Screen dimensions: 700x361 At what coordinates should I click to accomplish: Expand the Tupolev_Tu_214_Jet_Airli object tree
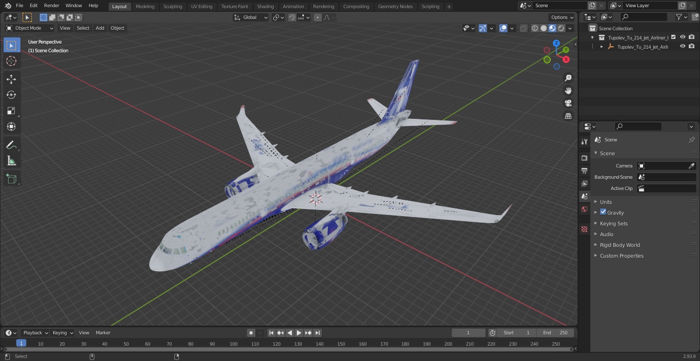tap(602, 47)
